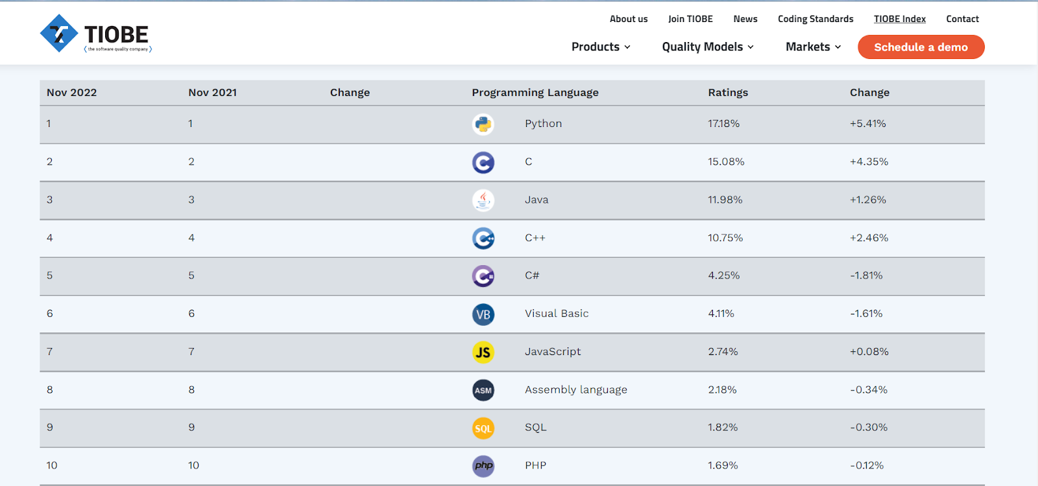Screen dimensions: 1038x486
Task: Click the Ratings column header
Action: click(x=728, y=93)
